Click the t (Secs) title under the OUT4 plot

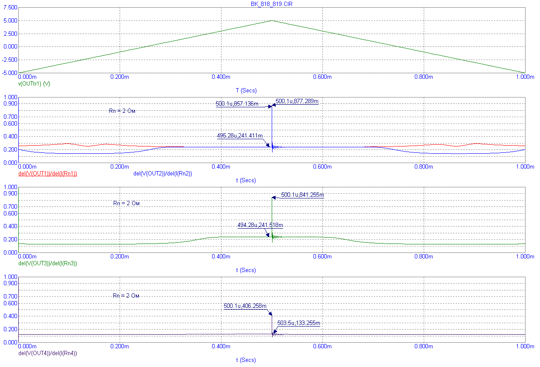246,360
